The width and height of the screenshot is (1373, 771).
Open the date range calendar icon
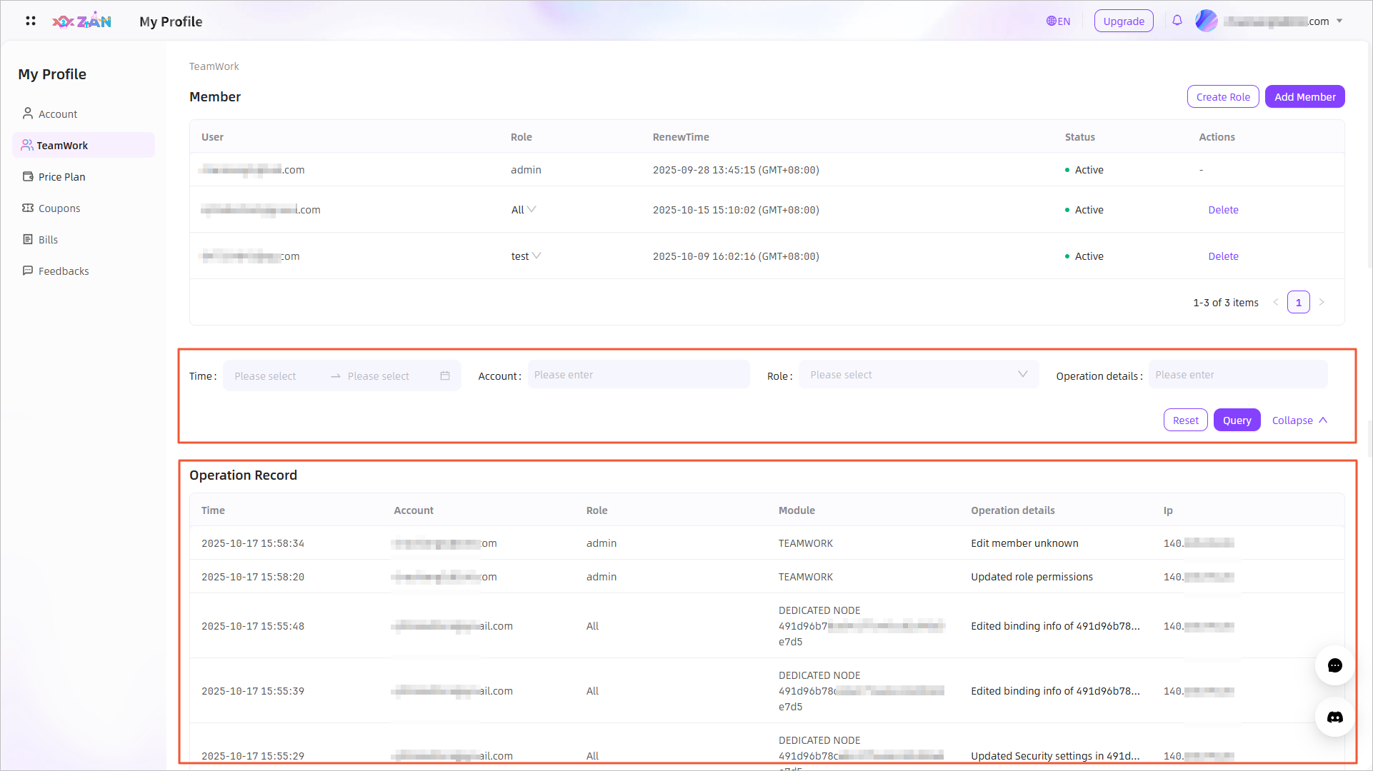(445, 376)
